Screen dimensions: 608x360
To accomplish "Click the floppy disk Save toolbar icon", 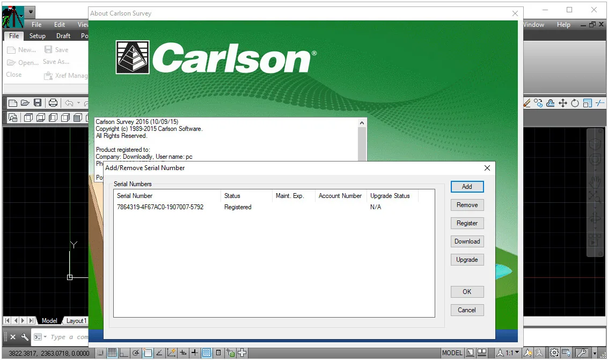I will pos(38,103).
